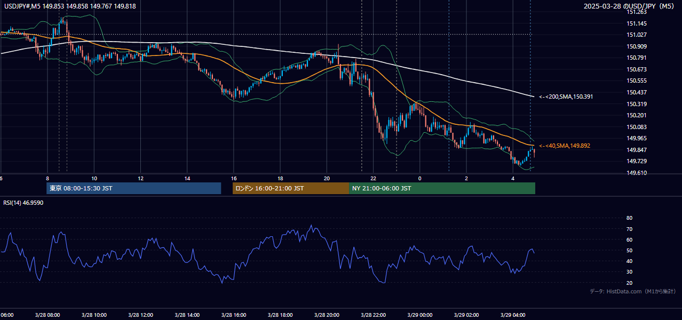Click the 150.555 price axis label
The image size is (682, 320).
click(637, 81)
